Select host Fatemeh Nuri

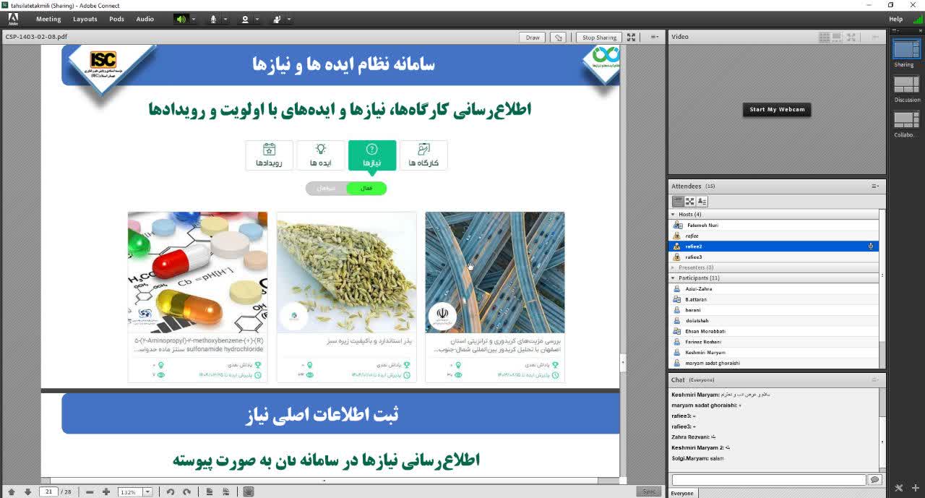click(x=774, y=226)
